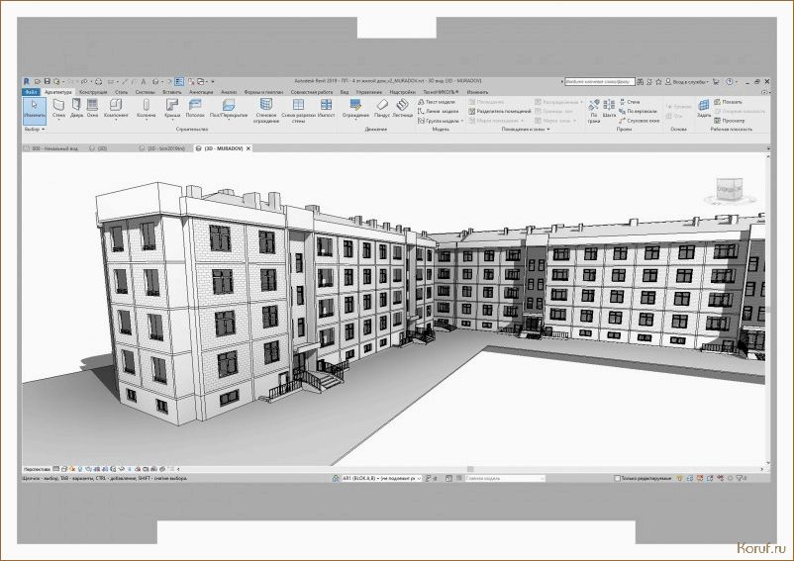Select the Компонент tool icon
The width and height of the screenshot is (794, 561).
(116, 105)
